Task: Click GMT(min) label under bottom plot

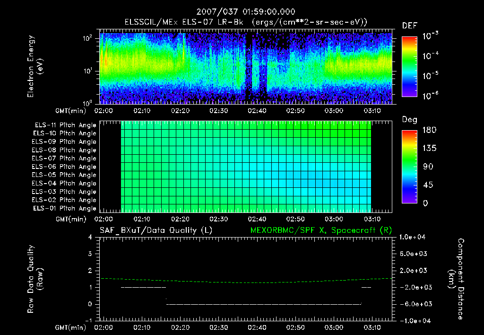Action: click(71, 327)
